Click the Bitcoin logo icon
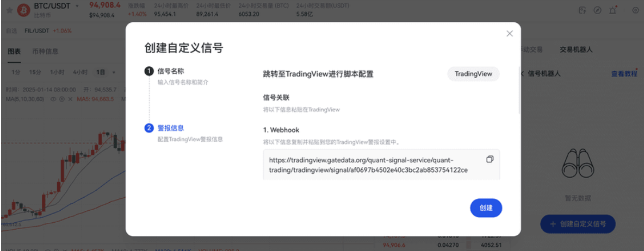 23,10
